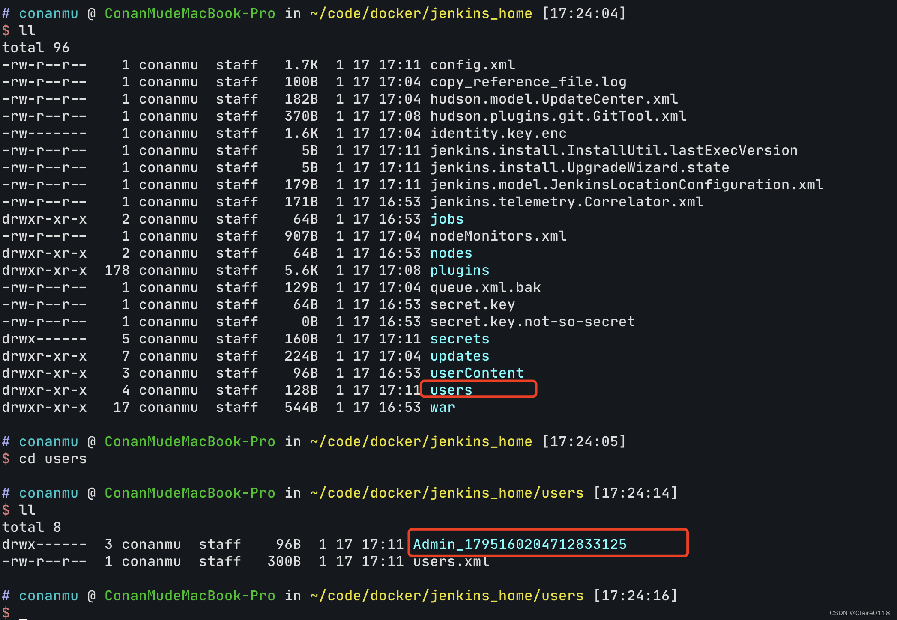
Task: Click the secrets directory name
Action: pos(459,339)
